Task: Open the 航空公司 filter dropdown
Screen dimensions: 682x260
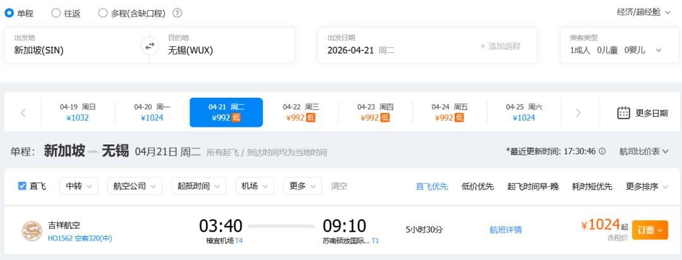Action: coord(135,186)
